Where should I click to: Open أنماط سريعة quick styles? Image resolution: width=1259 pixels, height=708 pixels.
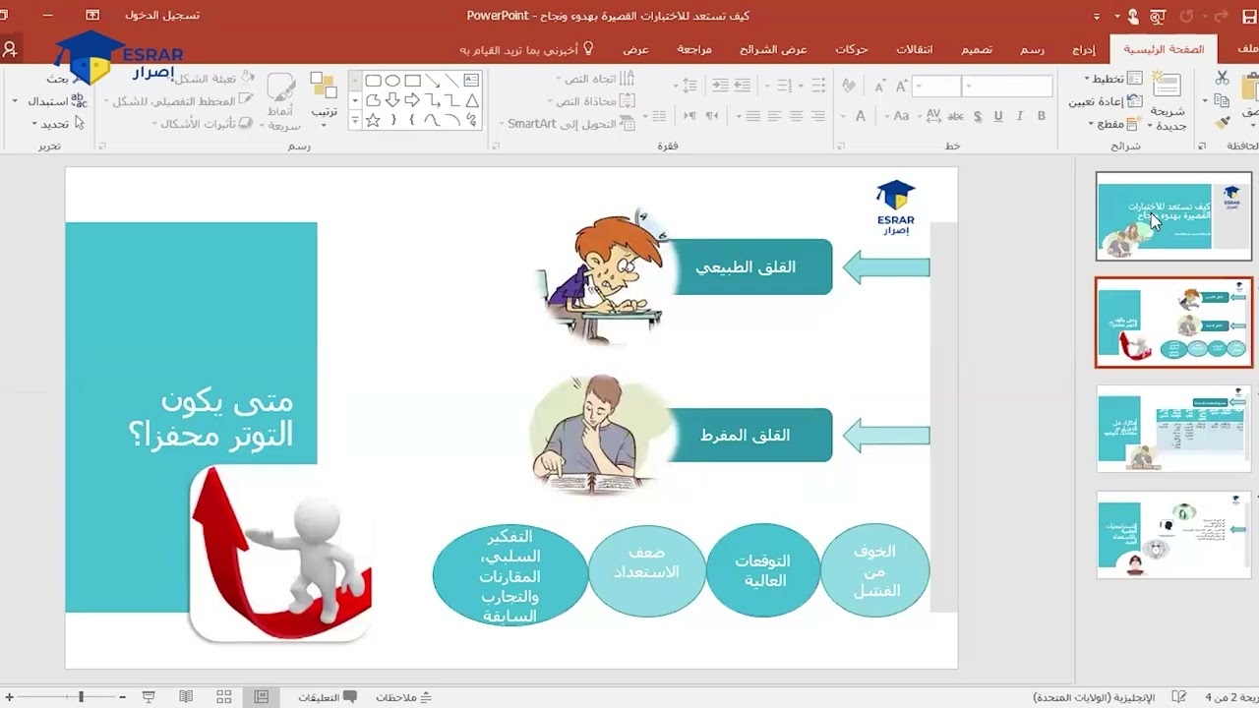tap(283, 101)
